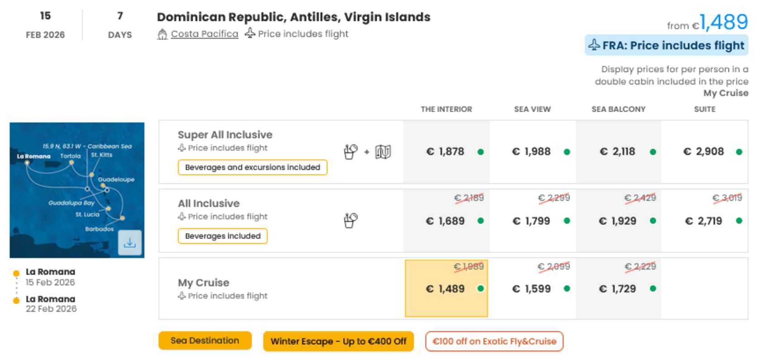Select My Cruise Sea Balcony € 1,729

click(x=618, y=288)
